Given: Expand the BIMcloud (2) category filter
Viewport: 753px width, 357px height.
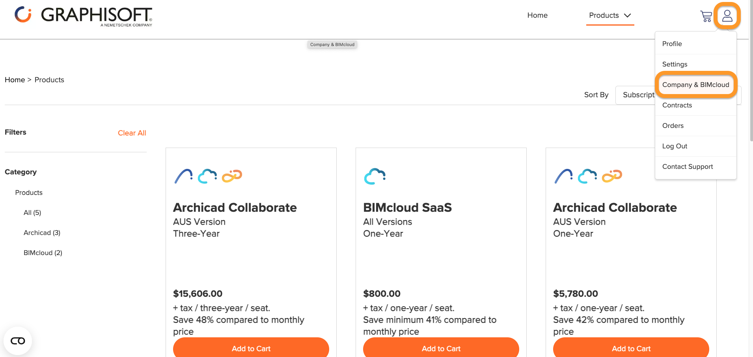Looking at the screenshot, I should click(x=43, y=252).
